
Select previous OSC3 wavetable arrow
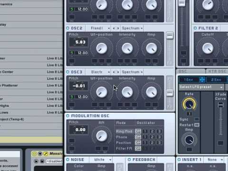[114, 72]
